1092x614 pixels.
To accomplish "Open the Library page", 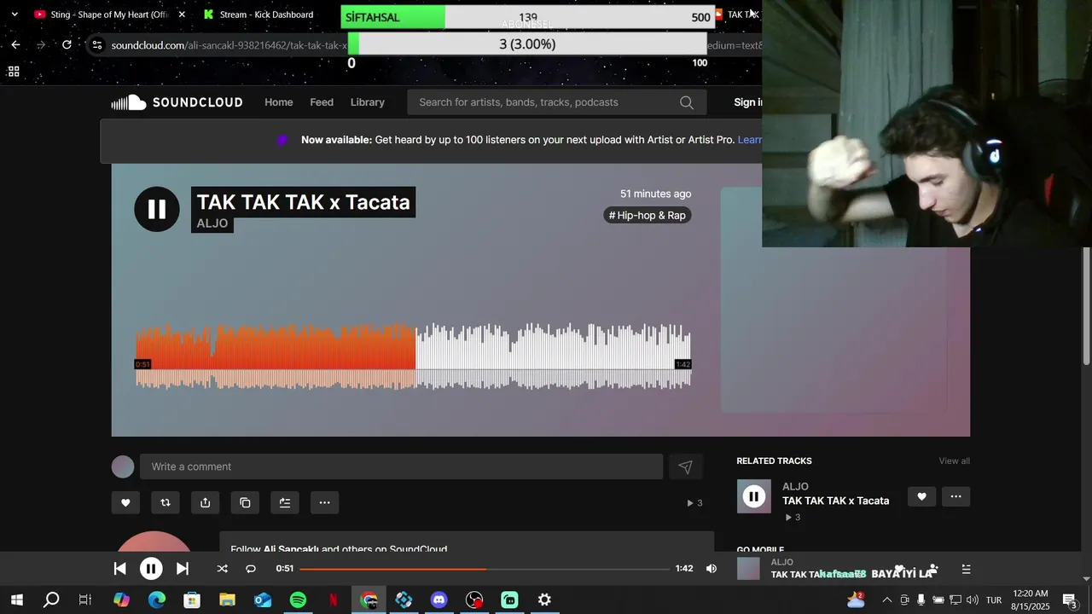I will [x=368, y=102].
